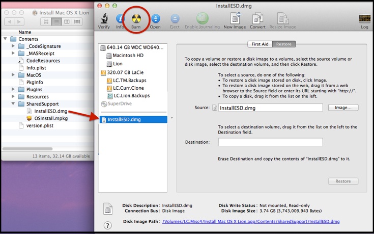Click the Finder back arrow button
Image resolution: width=374 pixels, height=234 pixels.
coord(10,22)
